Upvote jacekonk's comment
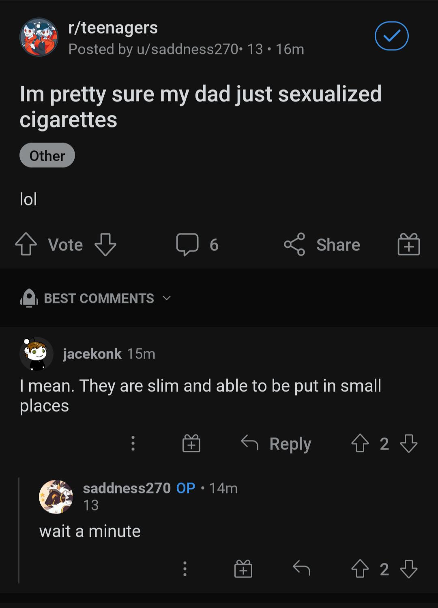This screenshot has width=438, height=608. 360,444
